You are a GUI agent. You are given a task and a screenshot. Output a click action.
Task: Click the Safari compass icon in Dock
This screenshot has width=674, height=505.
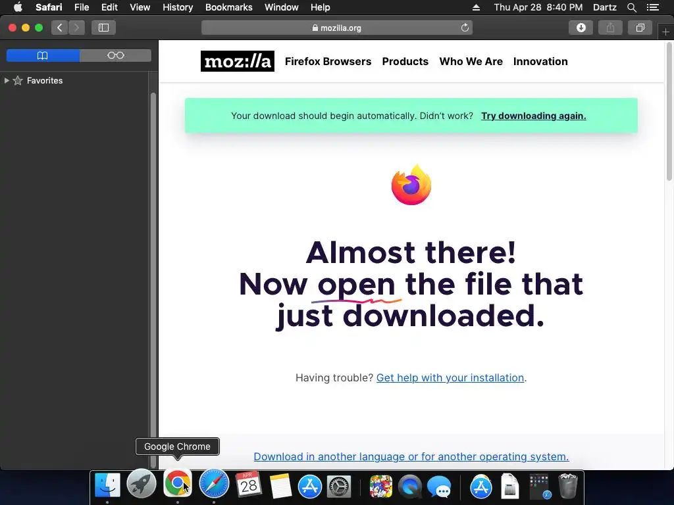pyautogui.click(x=214, y=484)
